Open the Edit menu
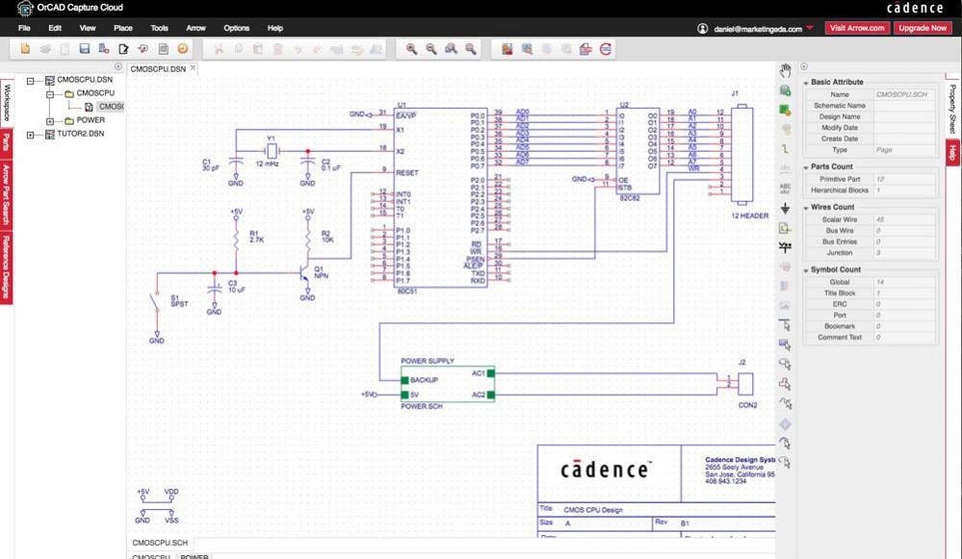The height and width of the screenshot is (559, 962). pos(55,28)
